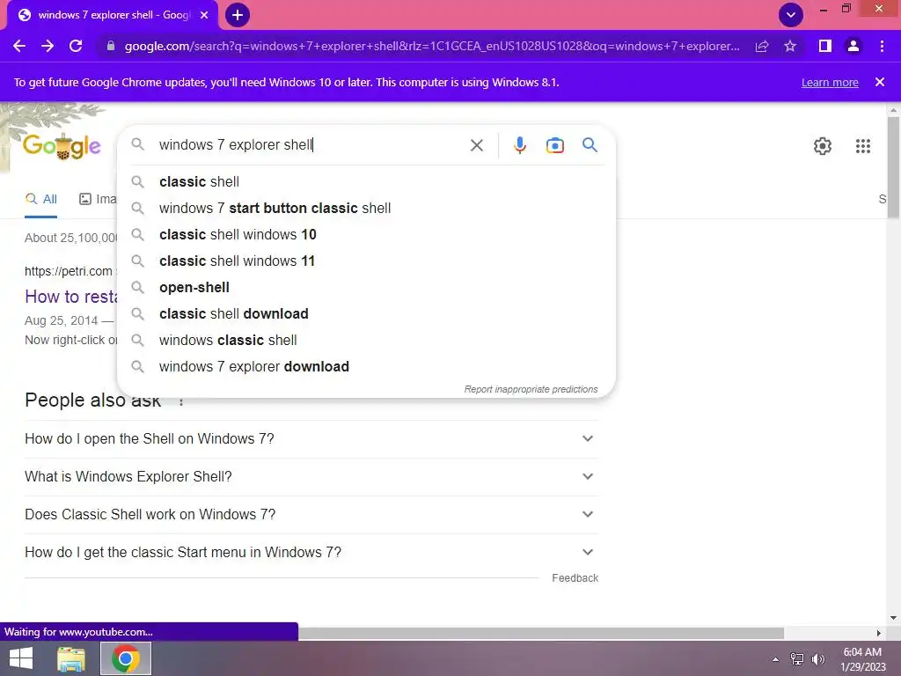Open the 'How to resta...' petri.com result
This screenshot has height=676, width=901.
(x=70, y=297)
